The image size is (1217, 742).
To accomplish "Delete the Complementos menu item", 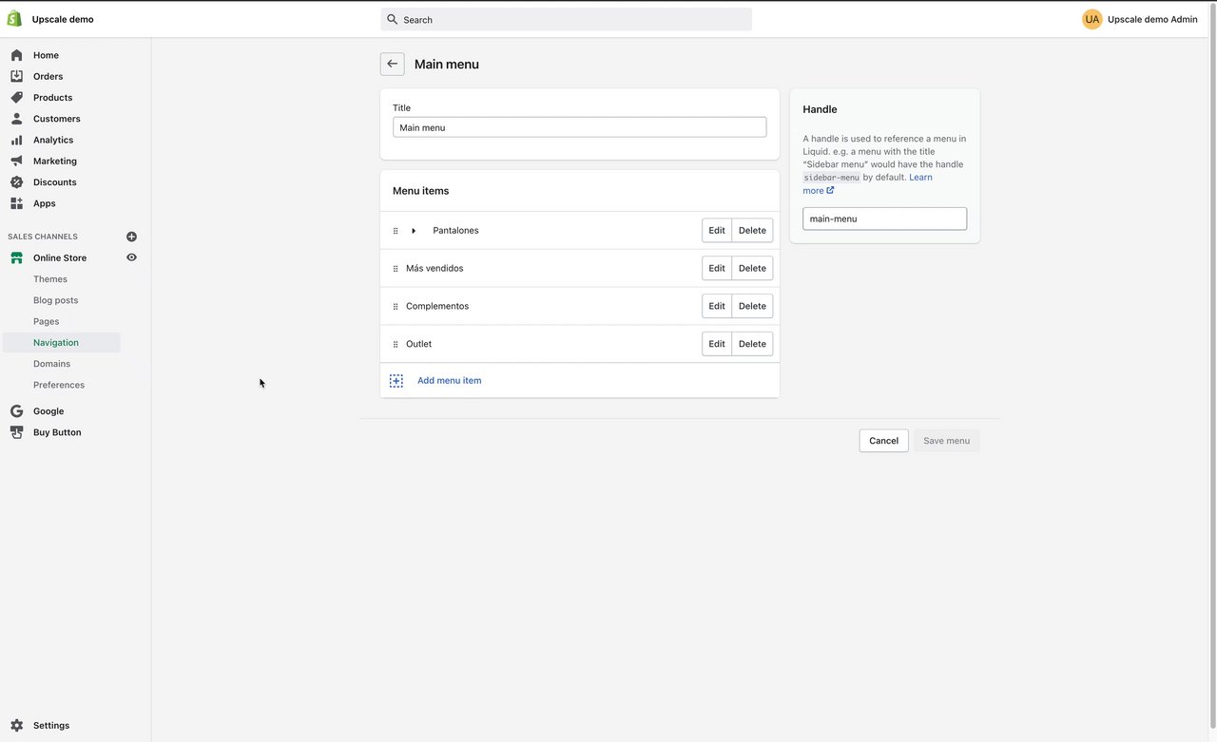I will click(752, 306).
